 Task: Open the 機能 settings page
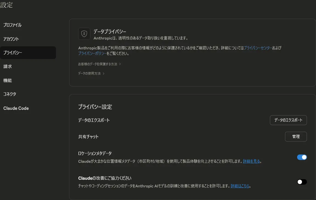[x=8, y=80]
